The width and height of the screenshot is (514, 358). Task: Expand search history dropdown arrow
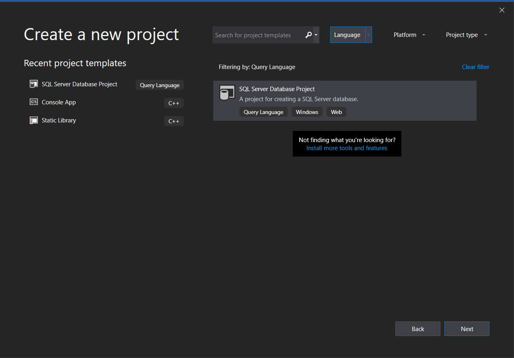click(316, 35)
